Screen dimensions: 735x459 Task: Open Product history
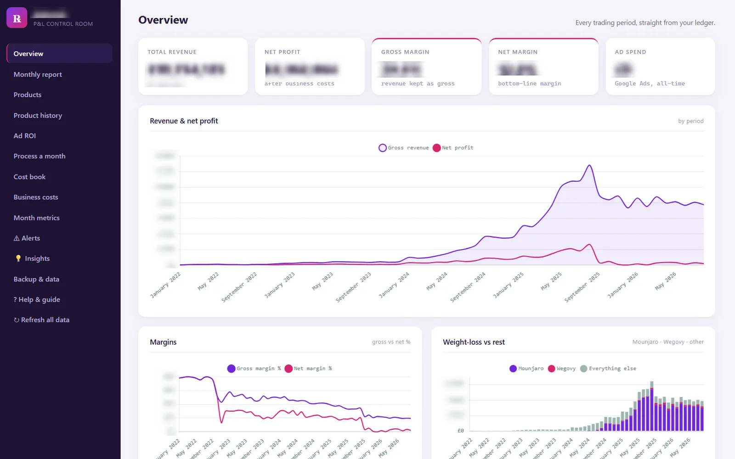[x=60, y=115]
